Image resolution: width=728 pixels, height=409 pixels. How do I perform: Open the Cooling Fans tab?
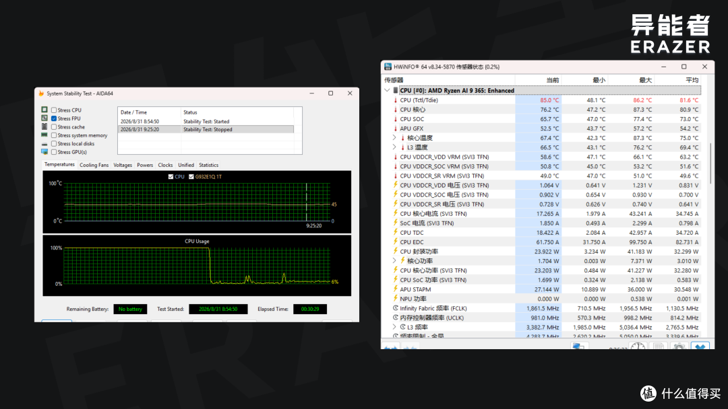point(94,165)
